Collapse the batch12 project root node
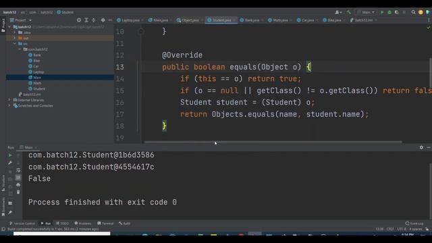432x243 pixels. point(9,27)
